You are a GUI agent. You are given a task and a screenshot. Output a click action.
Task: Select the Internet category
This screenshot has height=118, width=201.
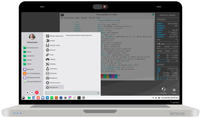coord(55,50)
